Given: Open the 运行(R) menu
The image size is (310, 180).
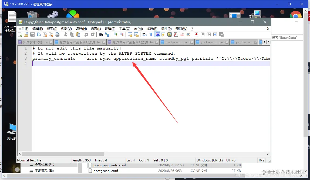Looking at the screenshot, I should [x=152, y=29].
